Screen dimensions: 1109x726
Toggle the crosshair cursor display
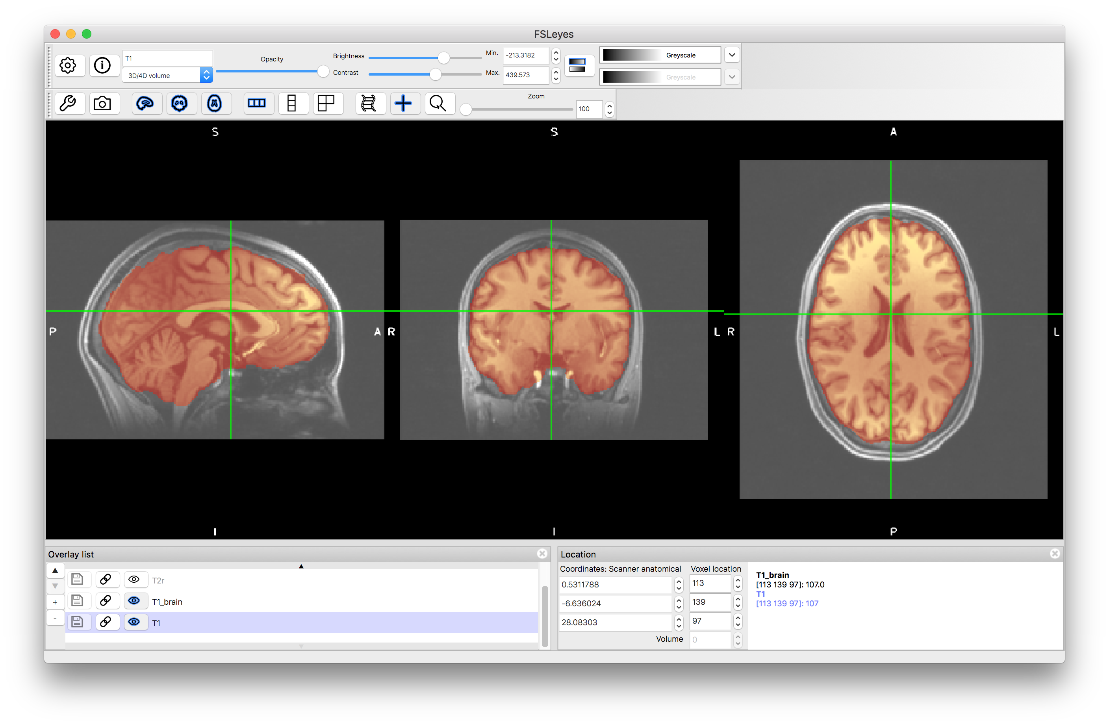pos(404,104)
